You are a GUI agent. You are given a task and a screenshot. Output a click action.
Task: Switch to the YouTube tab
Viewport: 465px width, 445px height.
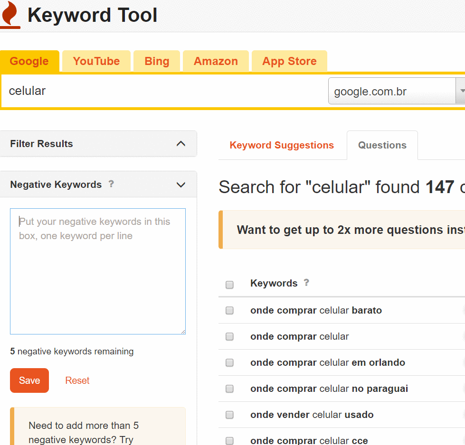click(x=96, y=61)
